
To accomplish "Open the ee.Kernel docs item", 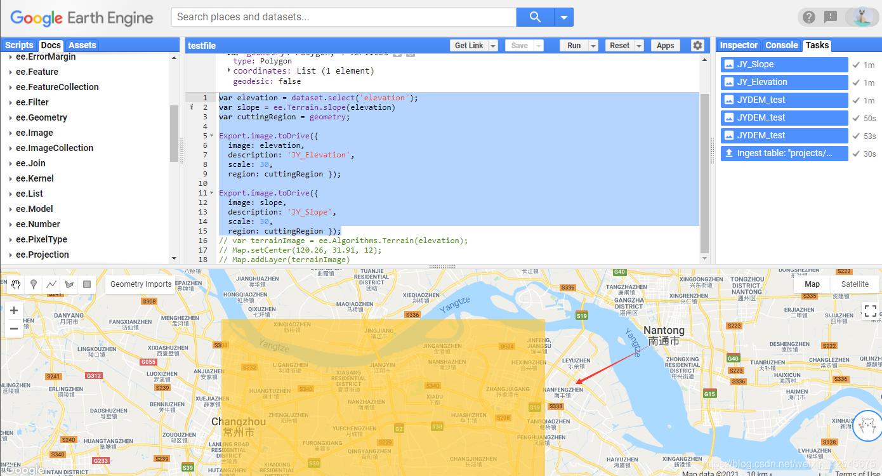I will (35, 178).
